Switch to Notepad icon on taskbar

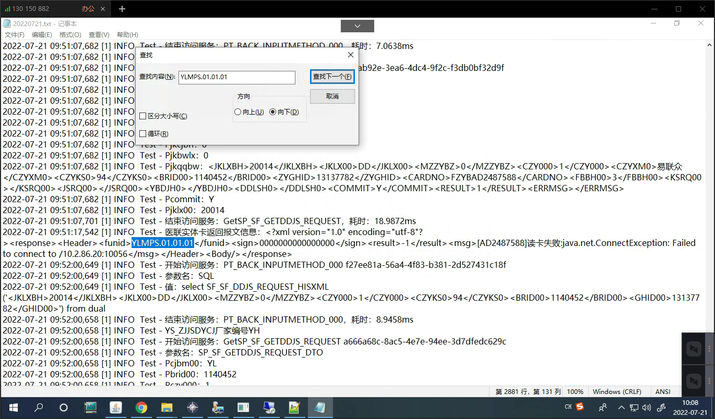[320, 407]
